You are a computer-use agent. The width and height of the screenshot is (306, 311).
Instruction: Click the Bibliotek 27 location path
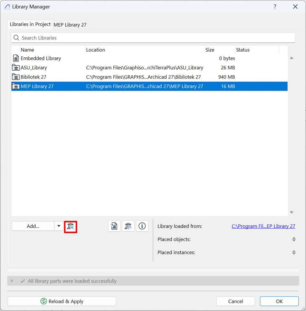point(143,77)
